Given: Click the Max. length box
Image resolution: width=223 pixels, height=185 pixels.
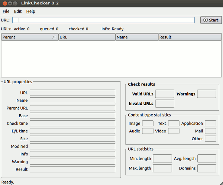Looking at the screenshot, I should pos(162,168).
